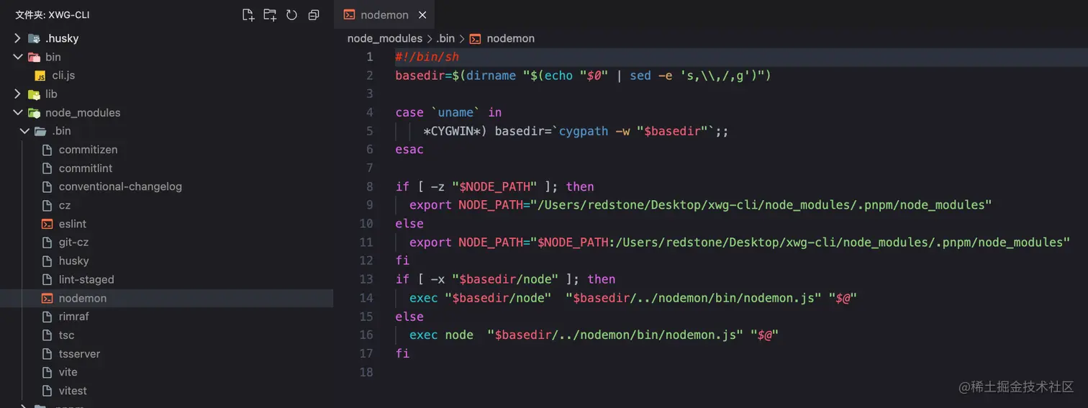1088x408 pixels.
Task: Open the tsc file
Action: coord(67,335)
